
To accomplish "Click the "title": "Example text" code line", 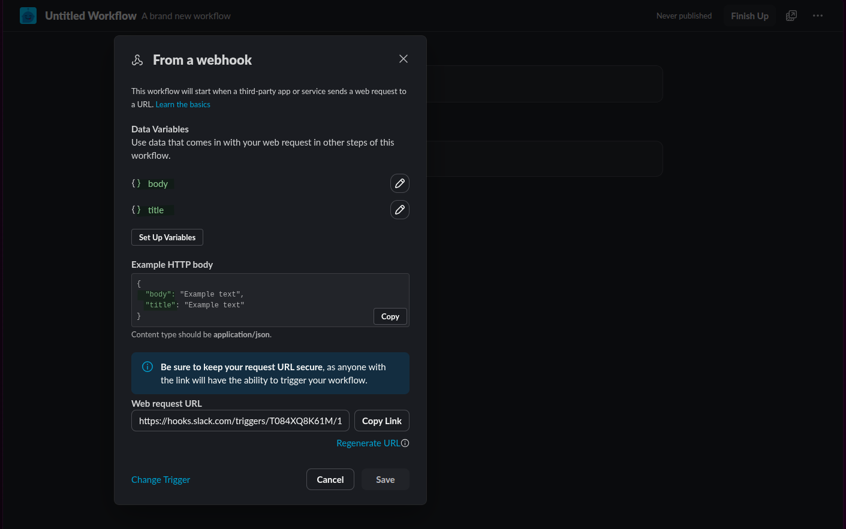I will tap(195, 305).
